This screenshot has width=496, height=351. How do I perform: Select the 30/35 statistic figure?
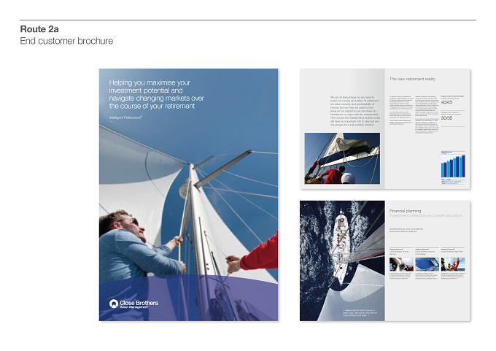pos(446,118)
